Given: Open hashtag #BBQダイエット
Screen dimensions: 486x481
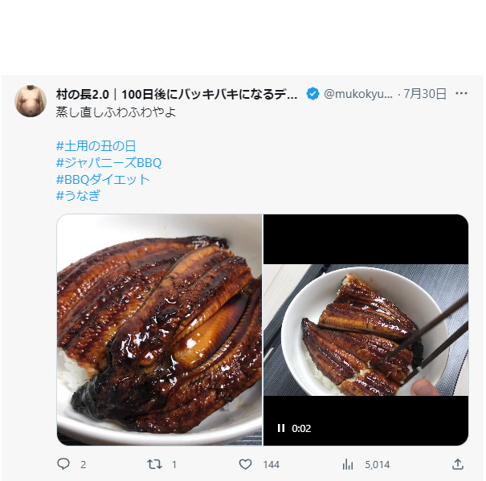Looking at the screenshot, I should coord(103,179).
